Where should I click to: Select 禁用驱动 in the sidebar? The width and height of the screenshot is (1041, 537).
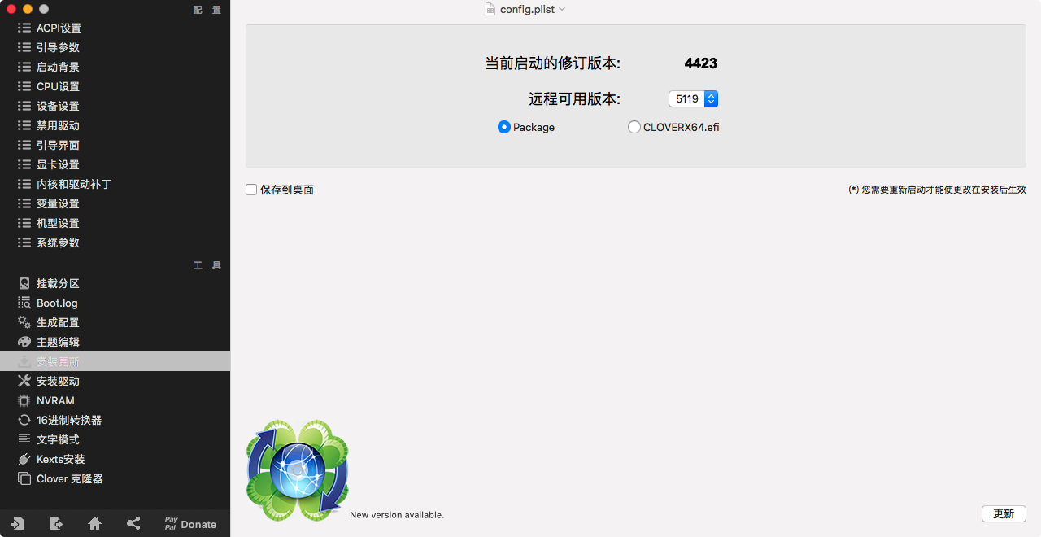(115, 125)
